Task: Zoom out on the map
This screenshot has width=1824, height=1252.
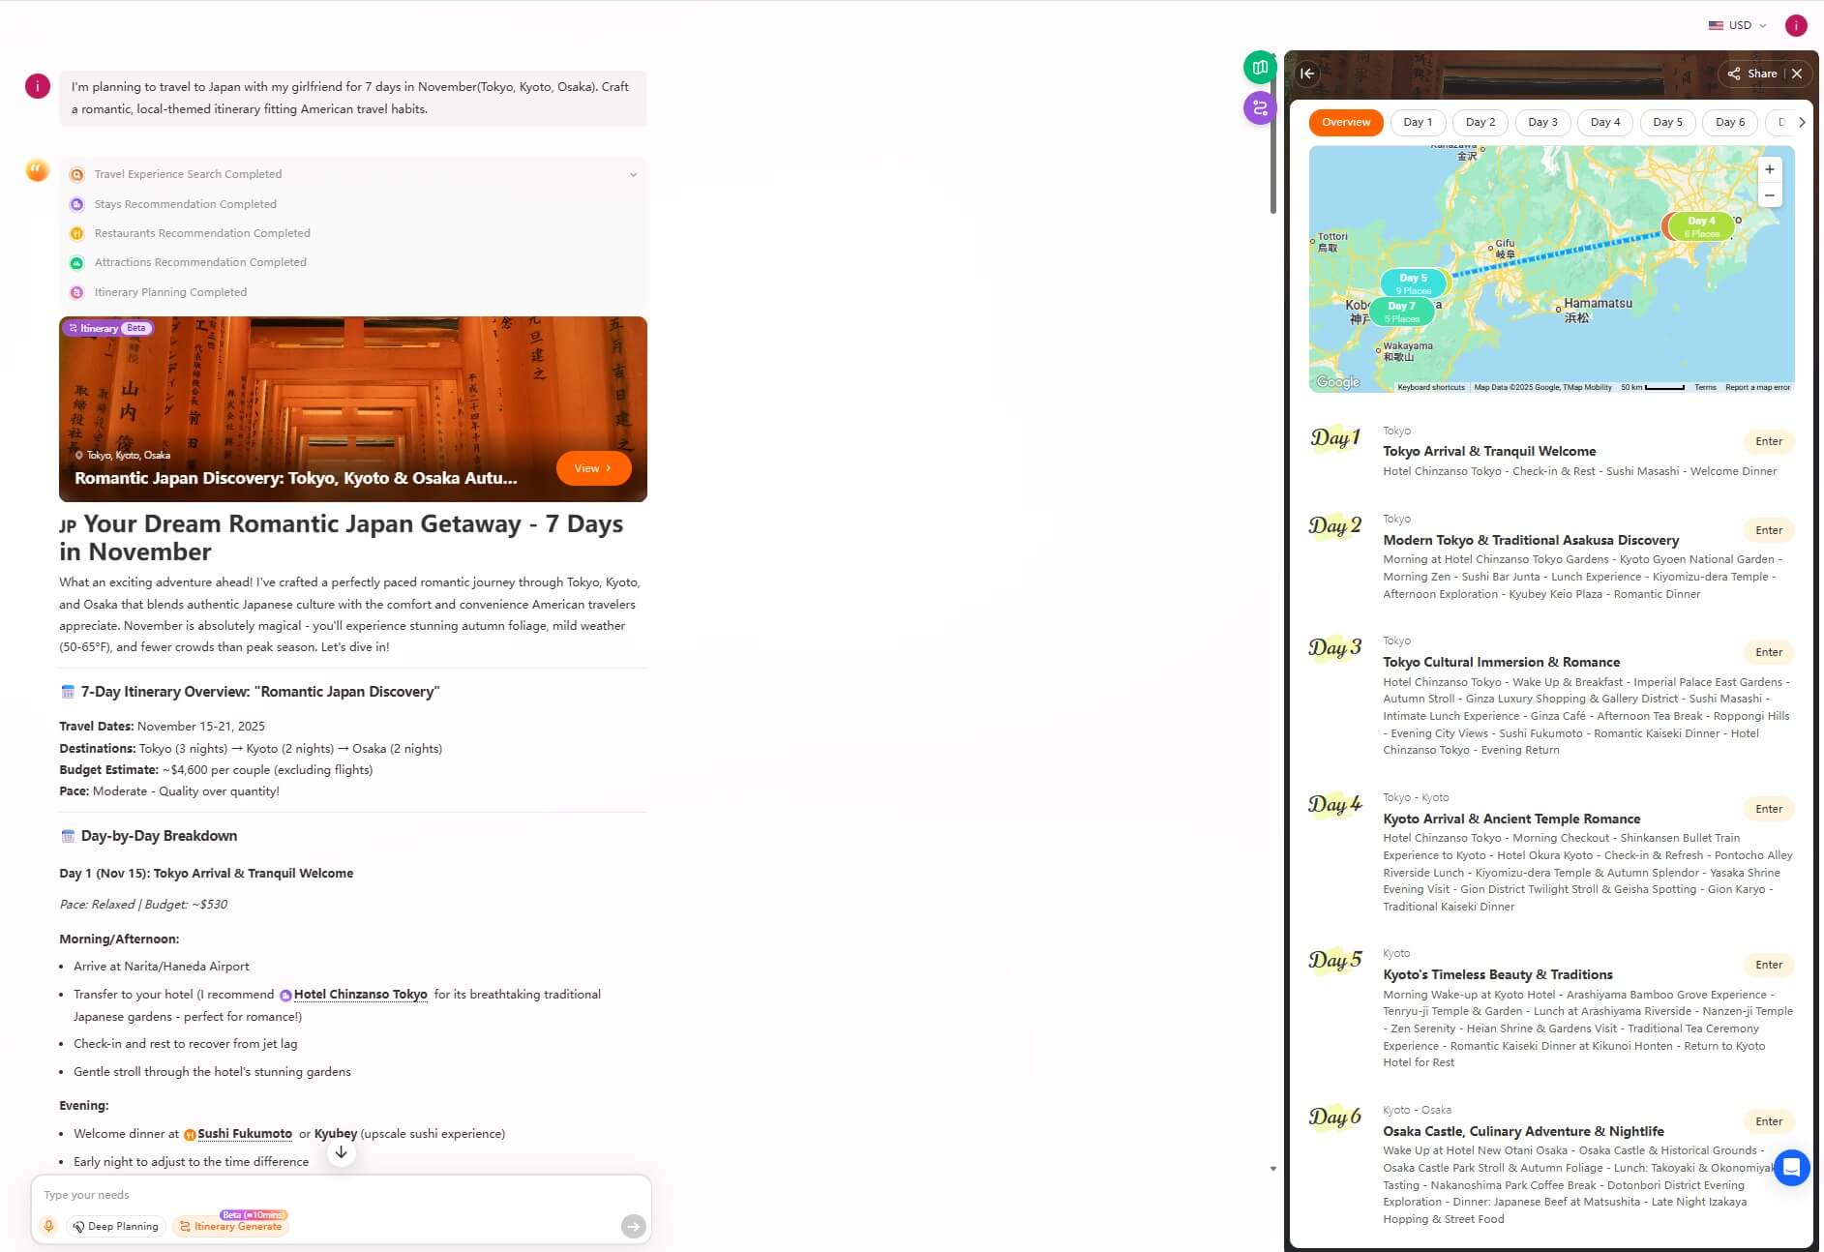Action: [x=1769, y=195]
